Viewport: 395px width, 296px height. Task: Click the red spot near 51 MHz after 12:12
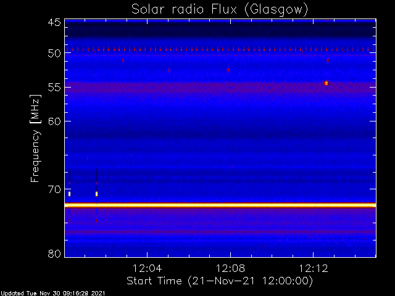point(328,60)
